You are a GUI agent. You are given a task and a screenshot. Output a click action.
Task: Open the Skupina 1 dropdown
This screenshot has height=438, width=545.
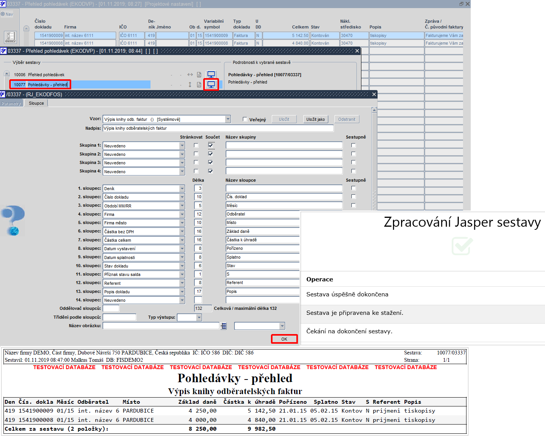pyautogui.click(x=182, y=146)
